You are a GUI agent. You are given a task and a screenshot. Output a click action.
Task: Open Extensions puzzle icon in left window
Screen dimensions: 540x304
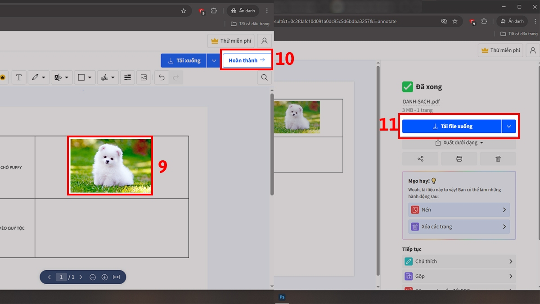[214, 11]
